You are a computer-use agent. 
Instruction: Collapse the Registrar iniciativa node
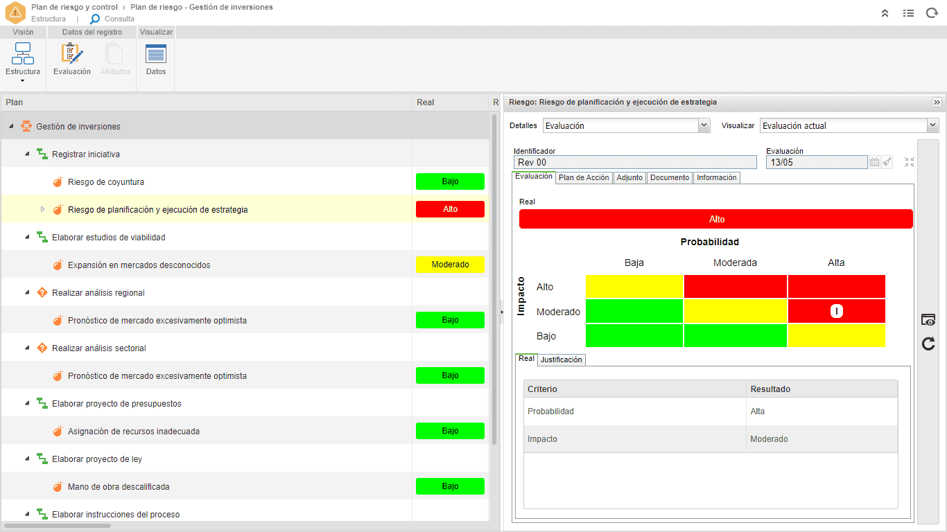(27, 154)
